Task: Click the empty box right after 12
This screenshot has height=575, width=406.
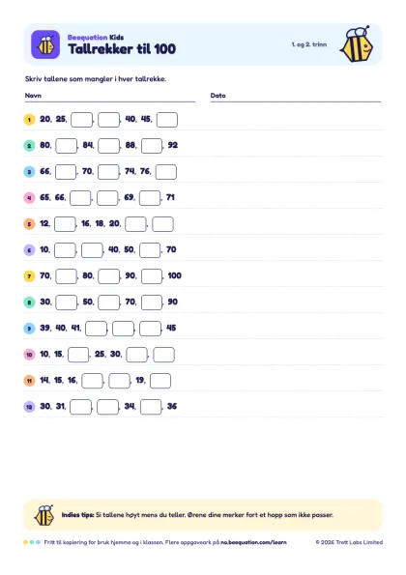Action: click(65, 224)
